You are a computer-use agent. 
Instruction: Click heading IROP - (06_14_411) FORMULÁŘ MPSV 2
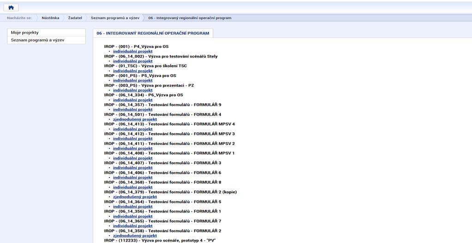click(x=169, y=143)
